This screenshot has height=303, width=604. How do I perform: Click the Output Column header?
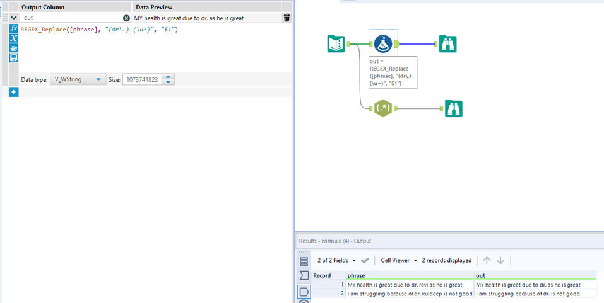76,8
